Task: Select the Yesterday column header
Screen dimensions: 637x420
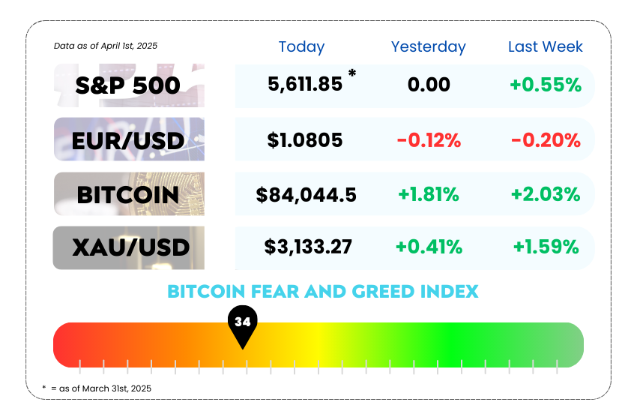Action: (x=428, y=46)
